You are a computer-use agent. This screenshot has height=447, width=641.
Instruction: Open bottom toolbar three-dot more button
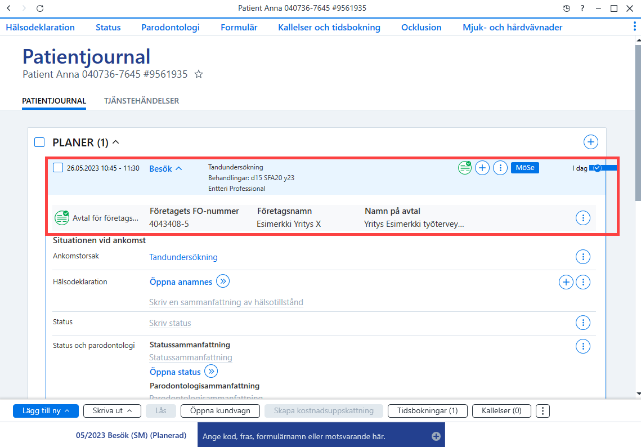(543, 410)
